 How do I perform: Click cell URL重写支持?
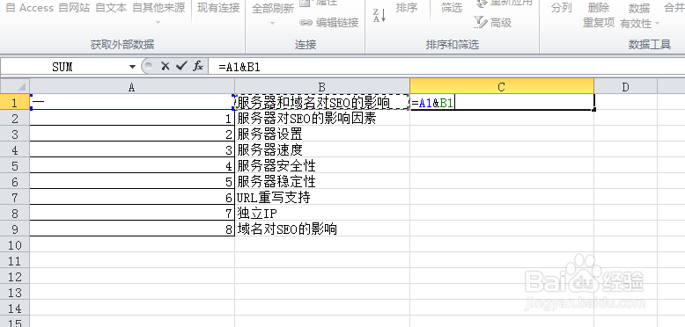[322, 198]
